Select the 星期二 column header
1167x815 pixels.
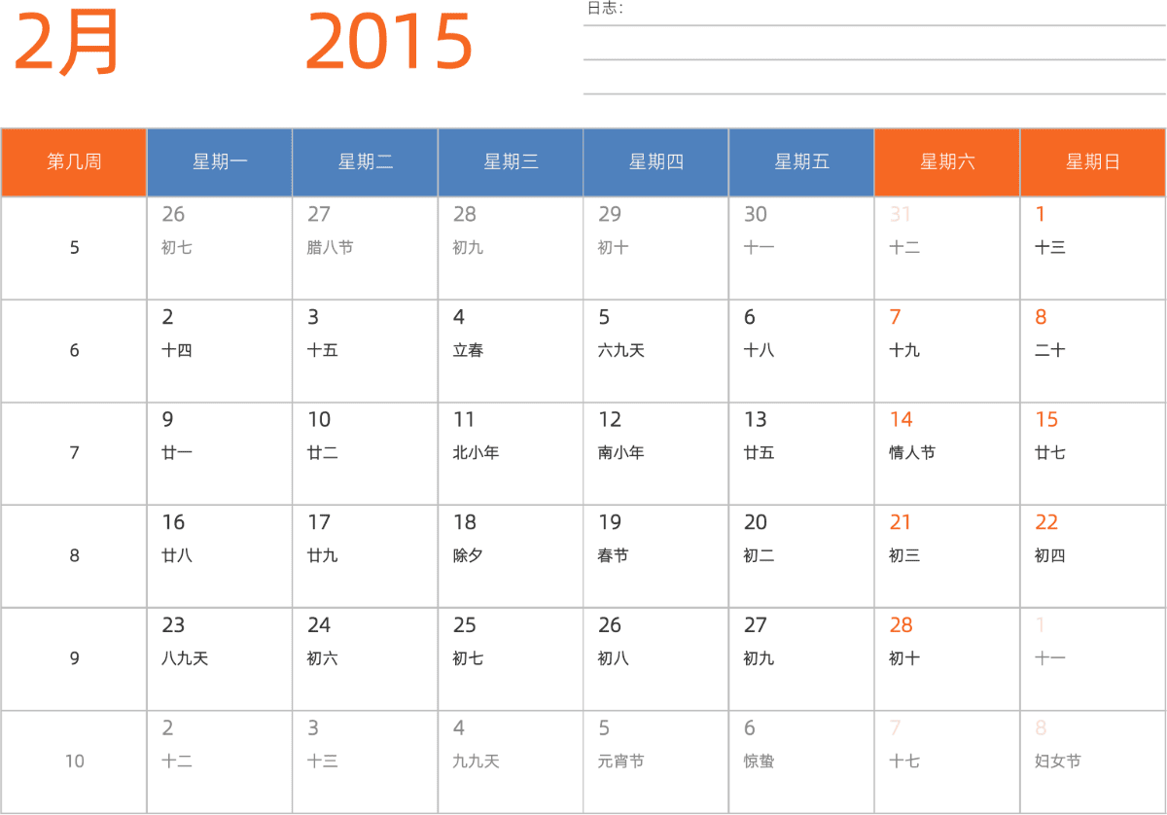coord(366,162)
